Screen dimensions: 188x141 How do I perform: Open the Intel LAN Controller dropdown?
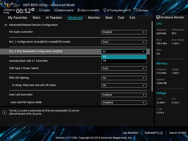click(124, 95)
